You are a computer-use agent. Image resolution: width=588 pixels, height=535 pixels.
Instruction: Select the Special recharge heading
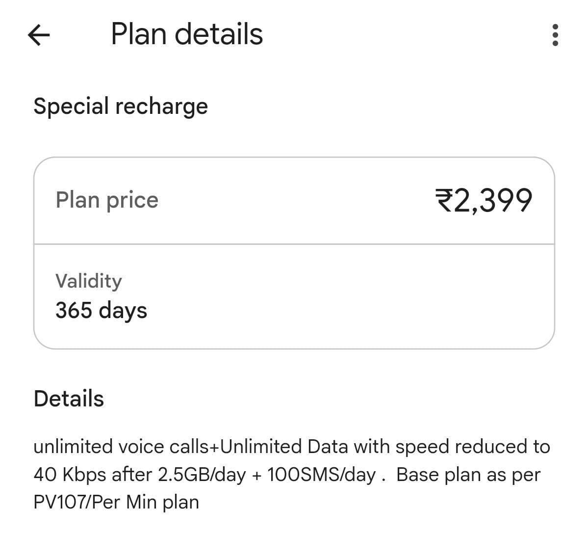(121, 107)
